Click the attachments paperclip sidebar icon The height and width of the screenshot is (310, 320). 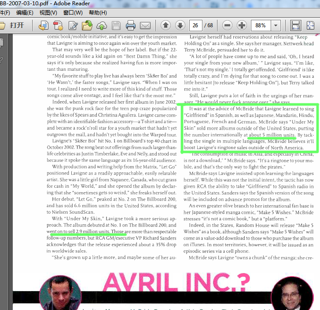(1, 60)
